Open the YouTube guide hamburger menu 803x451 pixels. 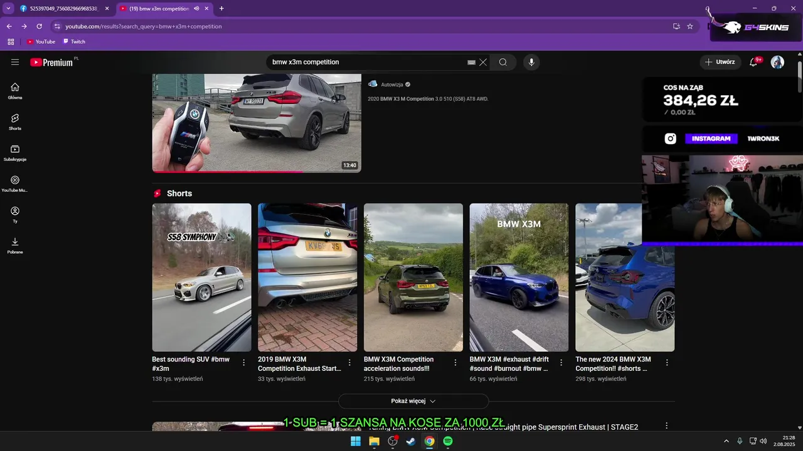[x=15, y=62]
